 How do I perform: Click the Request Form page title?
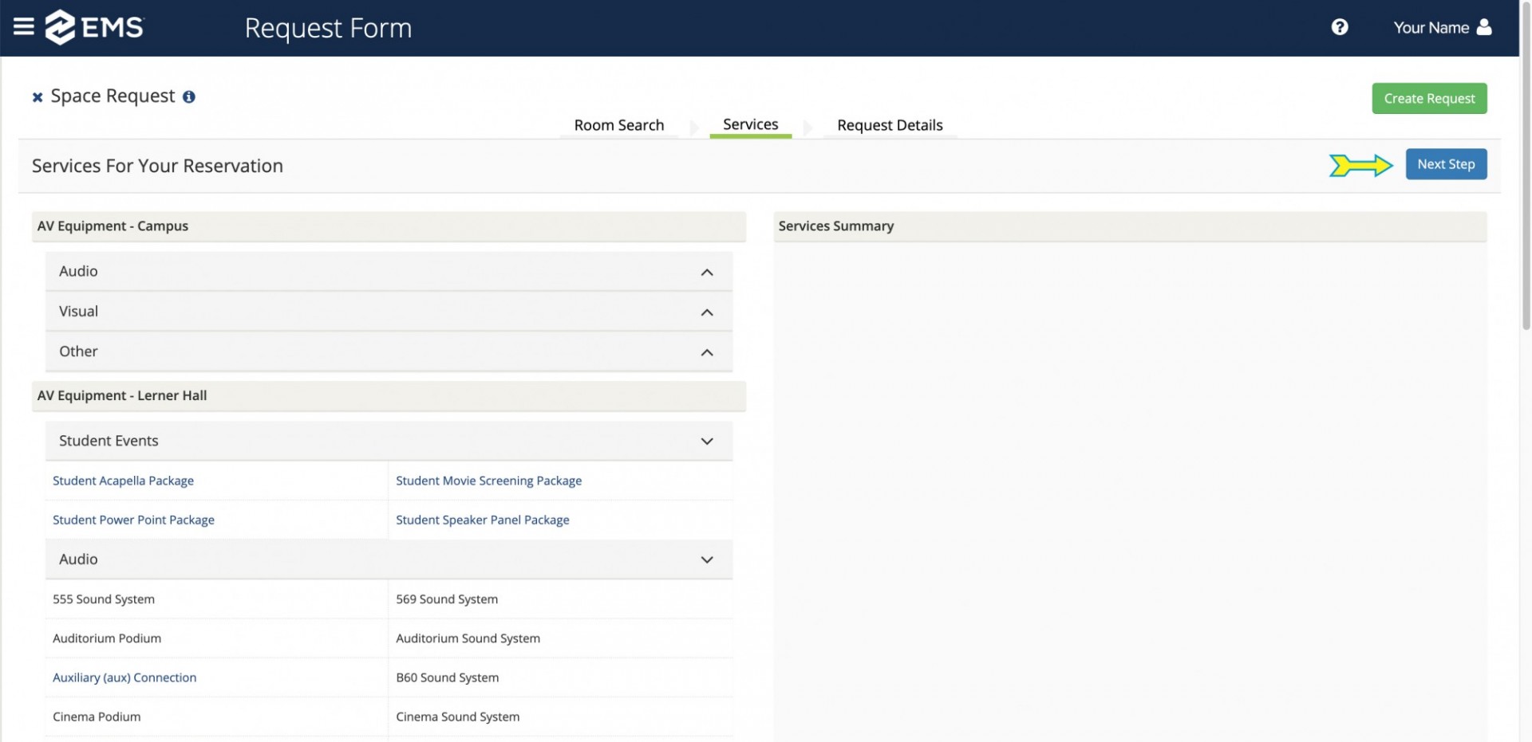pos(328,28)
